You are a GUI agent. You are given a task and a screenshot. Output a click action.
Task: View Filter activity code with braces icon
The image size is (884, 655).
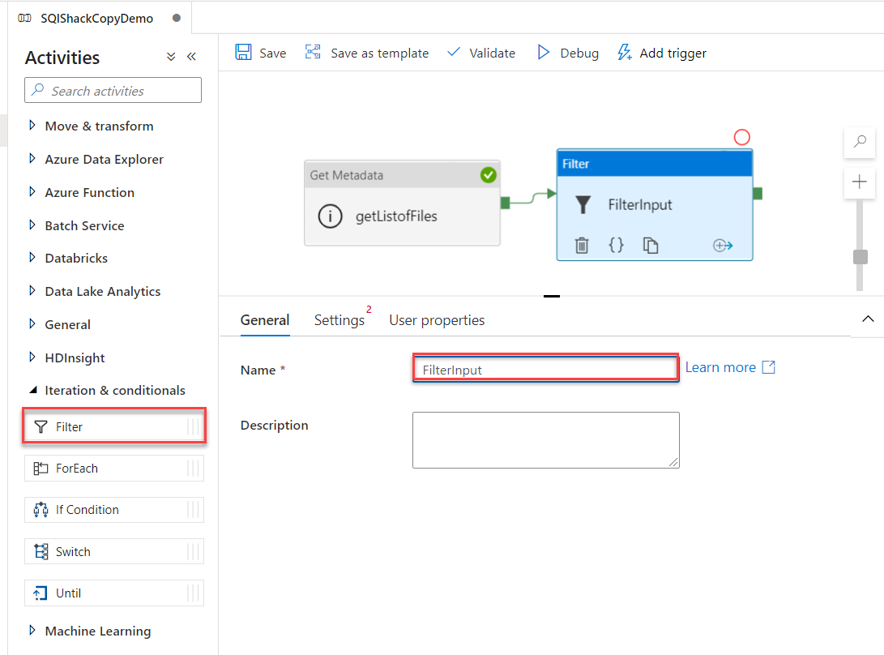(x=616, y=245)
